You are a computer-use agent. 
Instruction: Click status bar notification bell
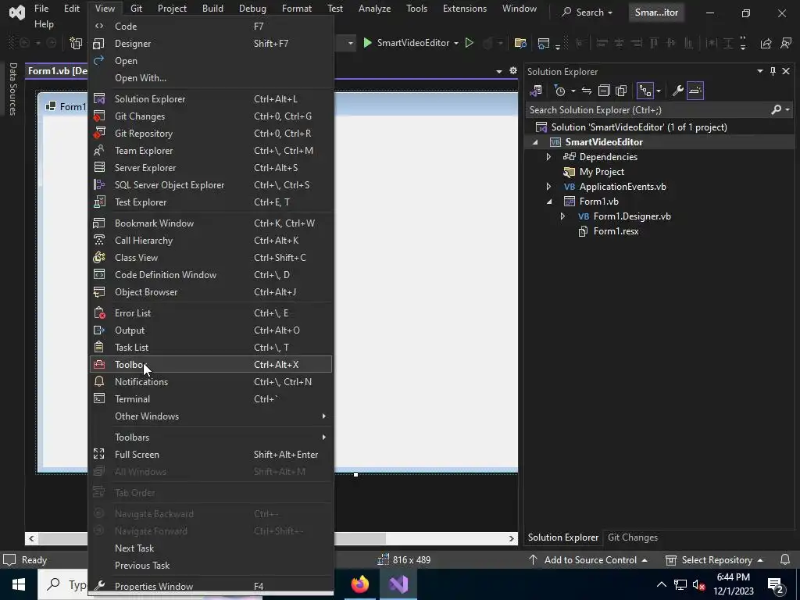click(785, 559)
